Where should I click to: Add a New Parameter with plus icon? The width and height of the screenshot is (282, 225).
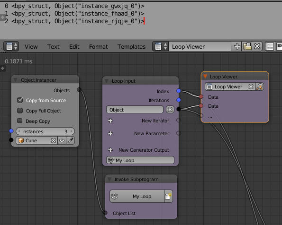(110, 133)
